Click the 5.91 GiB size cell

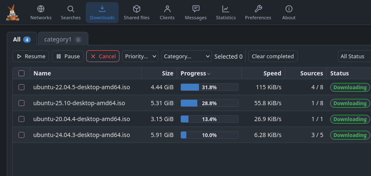(162, 135)
